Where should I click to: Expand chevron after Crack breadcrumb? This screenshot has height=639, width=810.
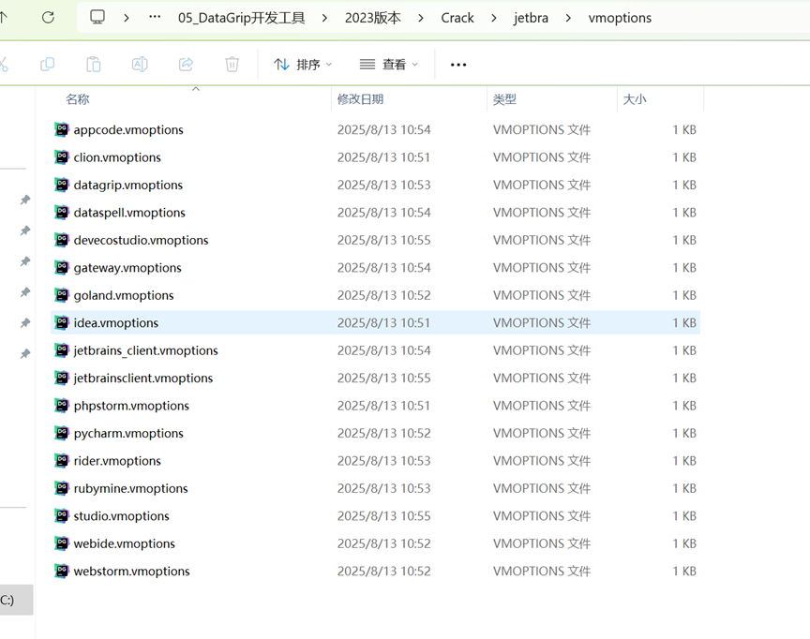494,18
